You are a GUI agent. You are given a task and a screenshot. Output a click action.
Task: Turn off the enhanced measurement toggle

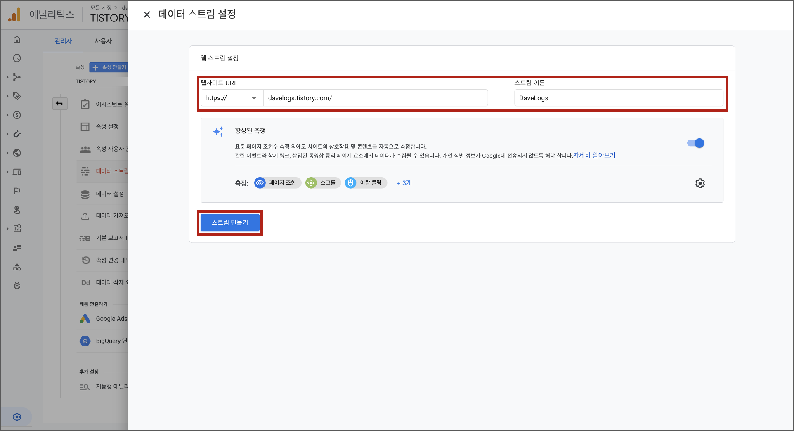tap(696, 143)
